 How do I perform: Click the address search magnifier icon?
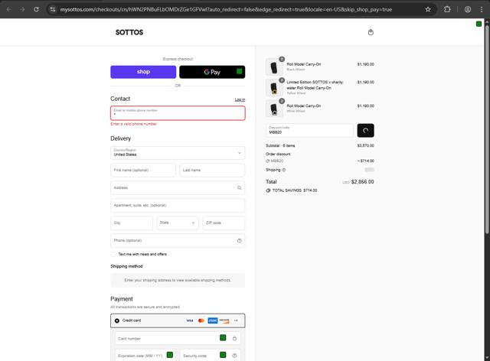[x=240, y=187]
